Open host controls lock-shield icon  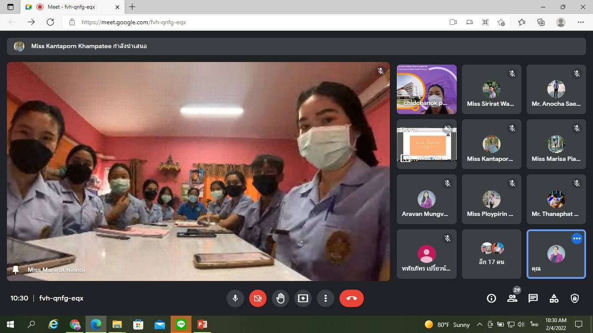(x=575, y=298)
